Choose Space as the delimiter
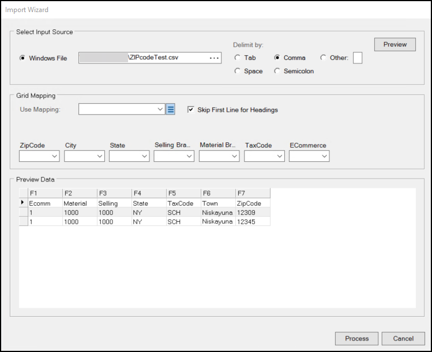 (238, 71)
